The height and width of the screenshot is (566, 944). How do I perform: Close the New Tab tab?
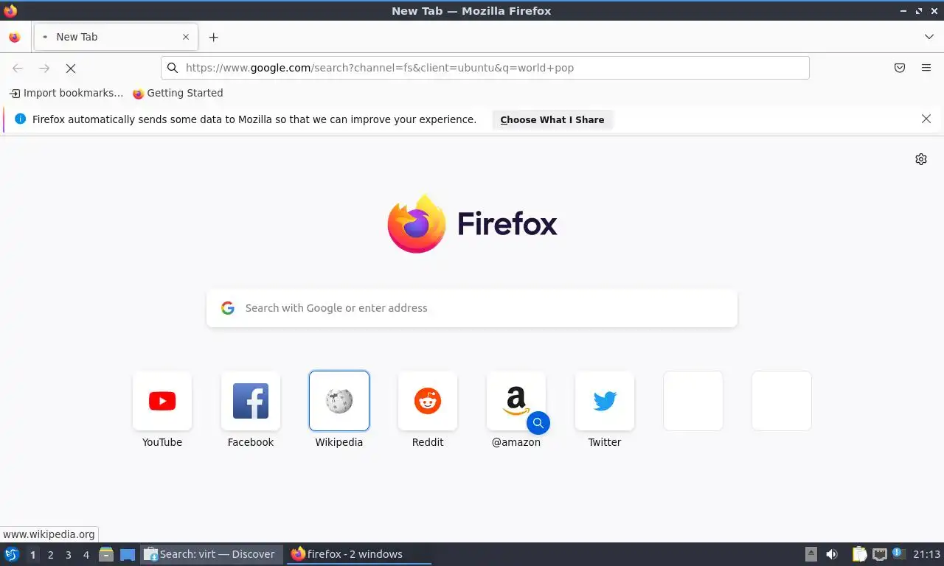186,37
